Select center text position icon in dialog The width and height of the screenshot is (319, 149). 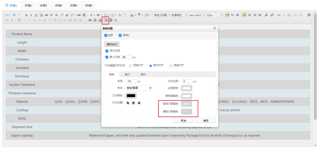click(133, 103)
